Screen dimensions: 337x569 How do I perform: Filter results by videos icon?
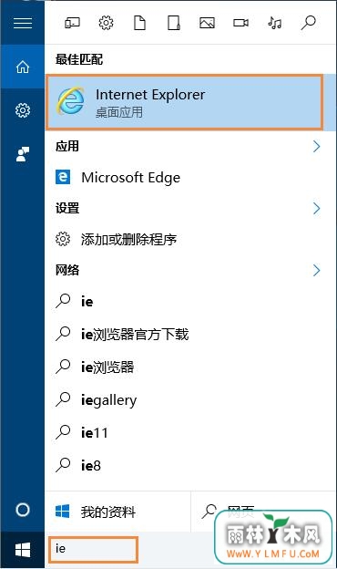click(240, 23)
